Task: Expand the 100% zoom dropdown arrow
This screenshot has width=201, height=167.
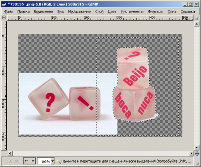Action: pyautogui.click(x=53, y=161)
